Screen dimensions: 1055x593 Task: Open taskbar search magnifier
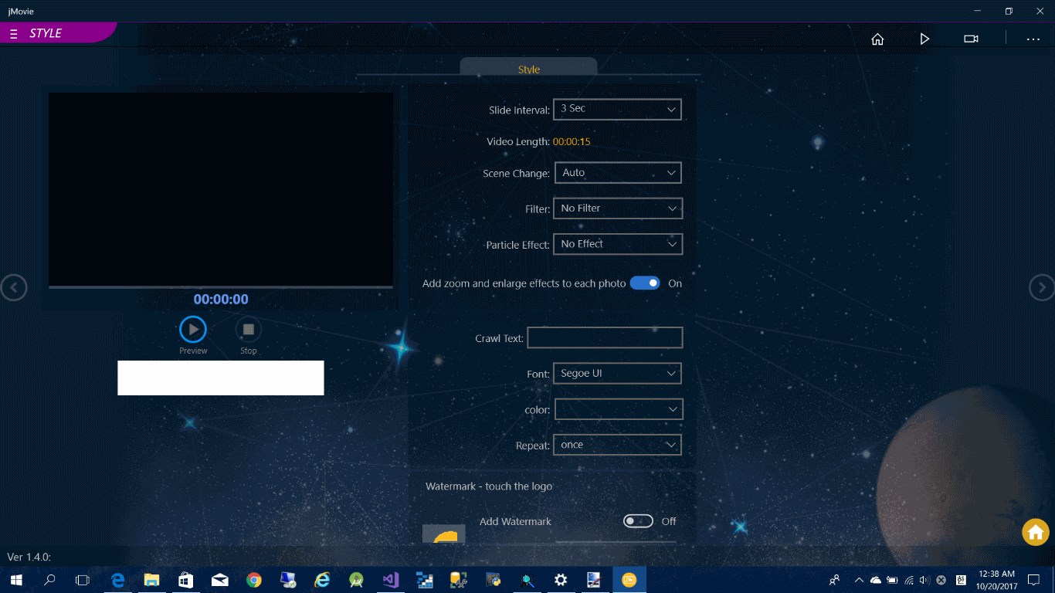tap(50, 580)
